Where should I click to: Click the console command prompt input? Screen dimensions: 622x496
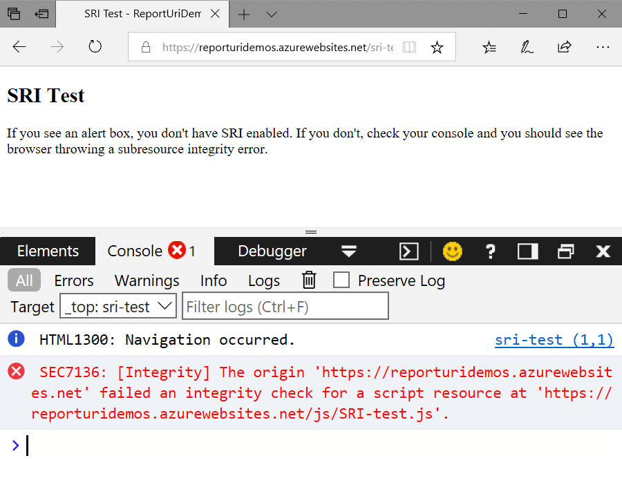(x=317, y=446)
